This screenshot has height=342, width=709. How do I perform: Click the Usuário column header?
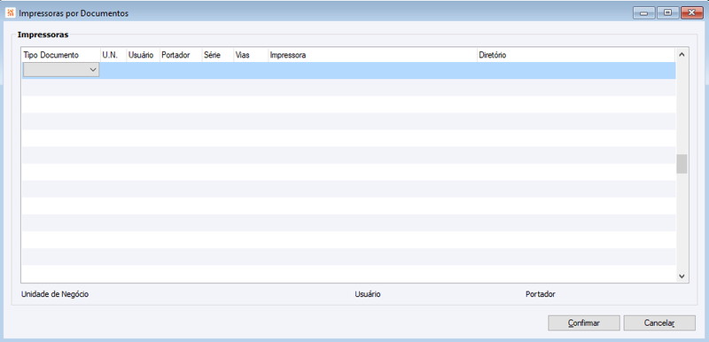click(x=143, y=55)
